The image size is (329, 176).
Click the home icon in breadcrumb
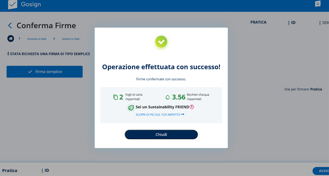(11, 39)
